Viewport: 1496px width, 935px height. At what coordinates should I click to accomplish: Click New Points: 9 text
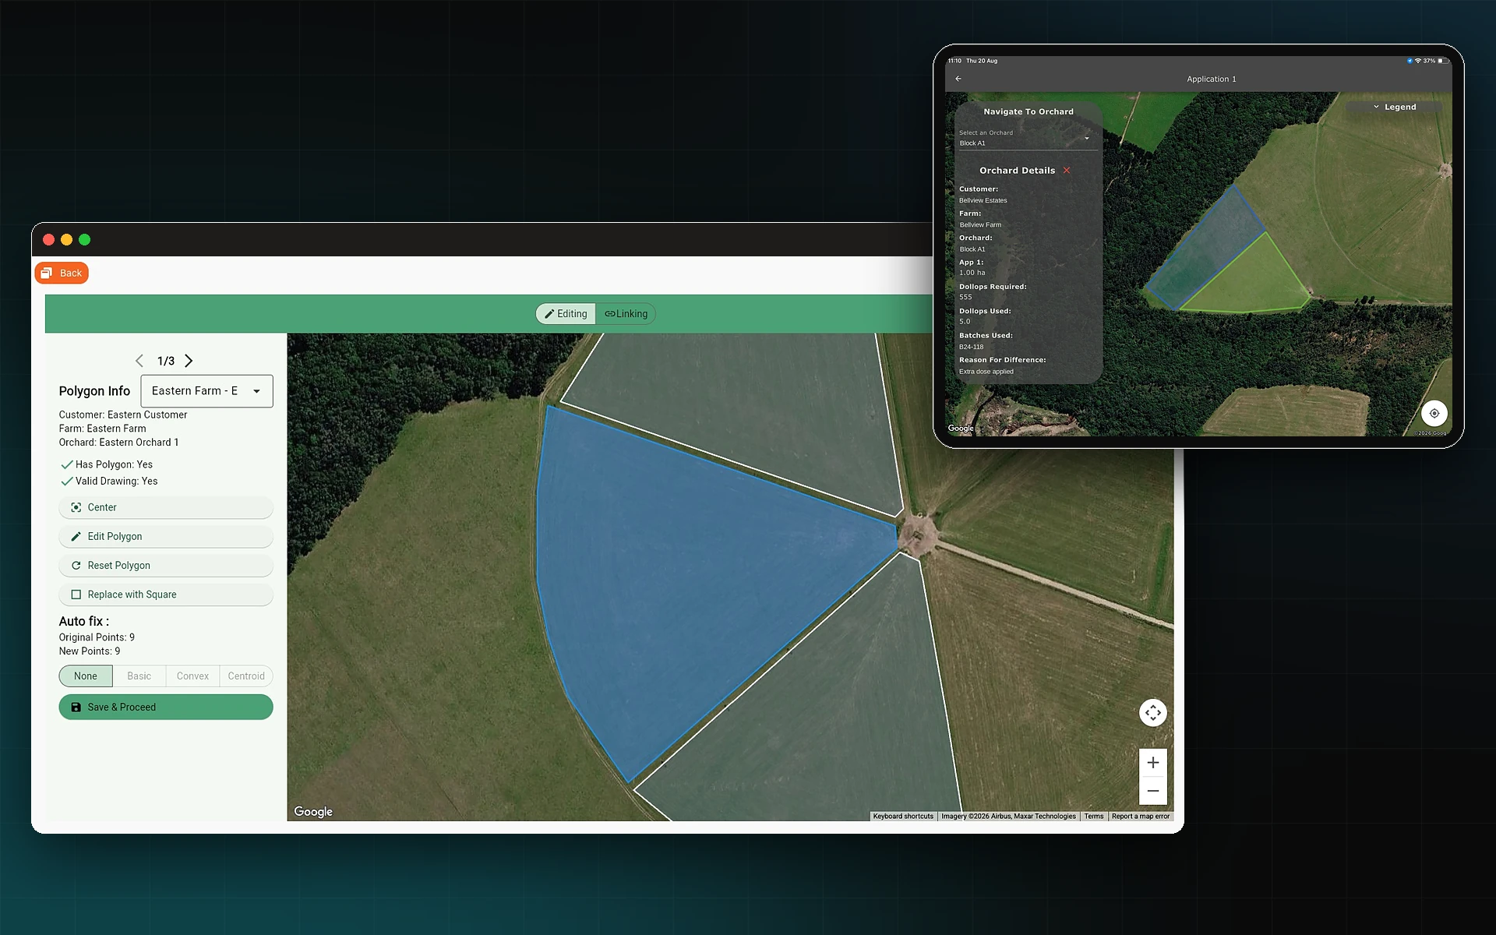click(90, 651)
